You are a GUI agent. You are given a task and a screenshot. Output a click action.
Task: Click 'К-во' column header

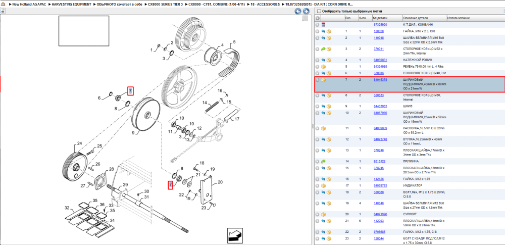point(362,18)
